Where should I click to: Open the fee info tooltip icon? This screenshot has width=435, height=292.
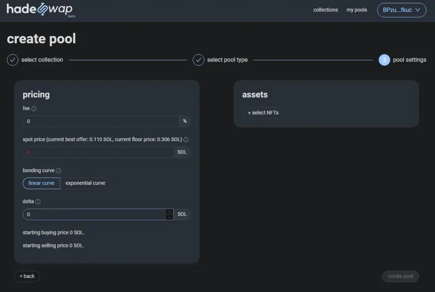34,108
